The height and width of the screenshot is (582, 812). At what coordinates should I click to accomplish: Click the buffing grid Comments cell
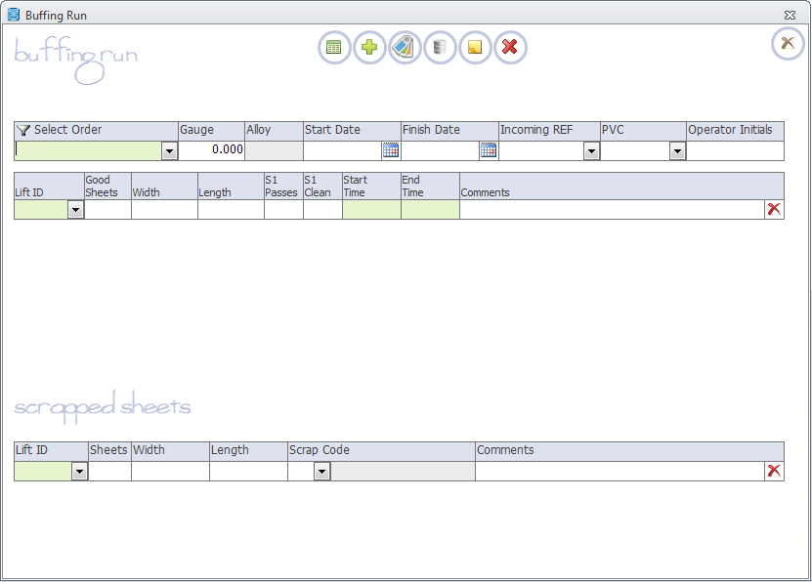(x=612, y=210)
